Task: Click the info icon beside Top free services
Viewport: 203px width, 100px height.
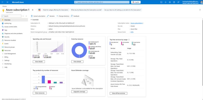Action: point(129,40)
